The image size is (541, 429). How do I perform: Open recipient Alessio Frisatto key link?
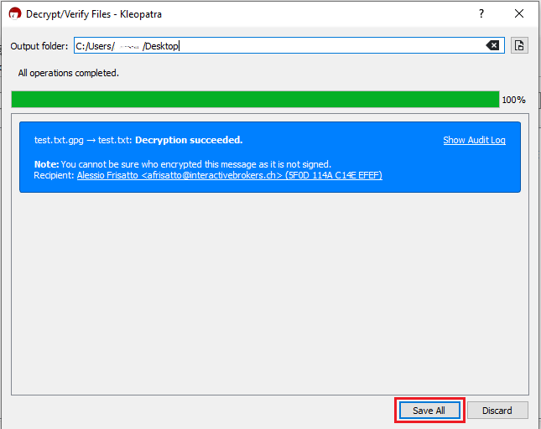pos(230,175)
